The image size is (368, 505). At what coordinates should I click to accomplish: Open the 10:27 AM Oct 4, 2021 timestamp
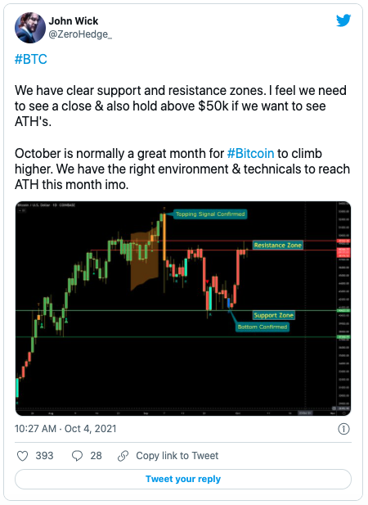click(65, 429)
